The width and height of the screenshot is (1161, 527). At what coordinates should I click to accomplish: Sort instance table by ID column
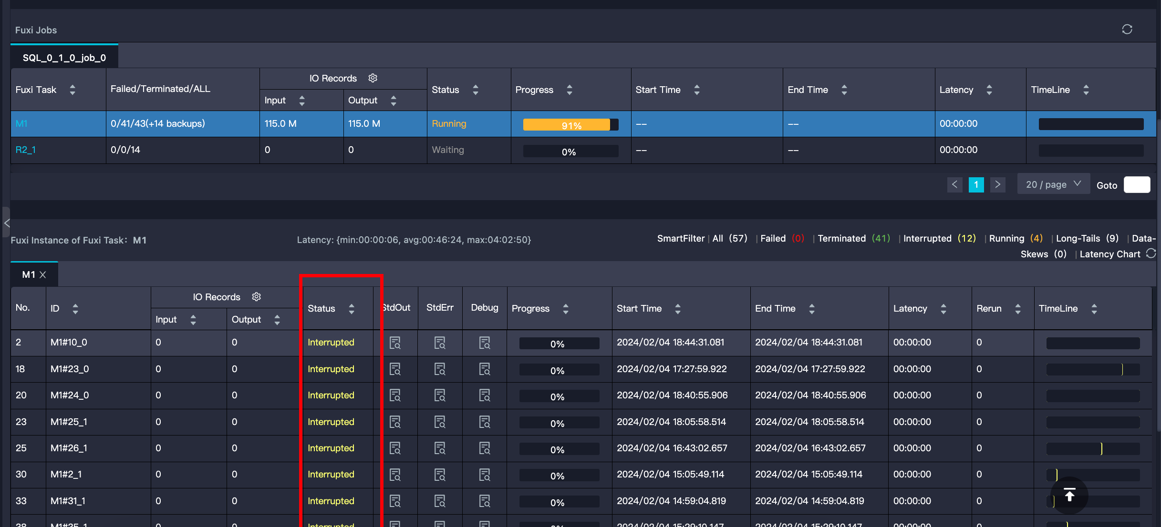75,309
